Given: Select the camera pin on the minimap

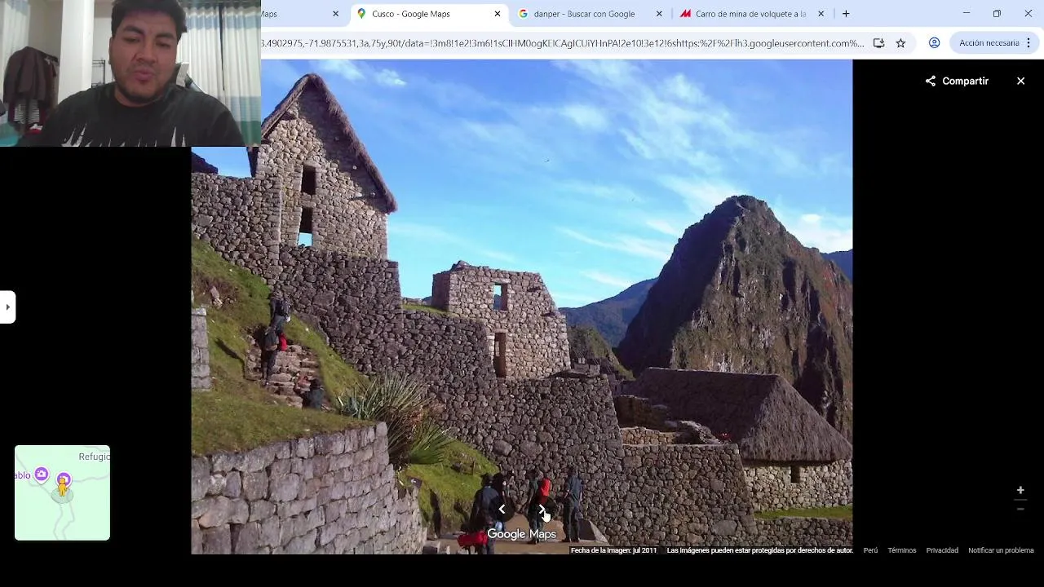Looking at the screenshot, I should coord(42,474).
